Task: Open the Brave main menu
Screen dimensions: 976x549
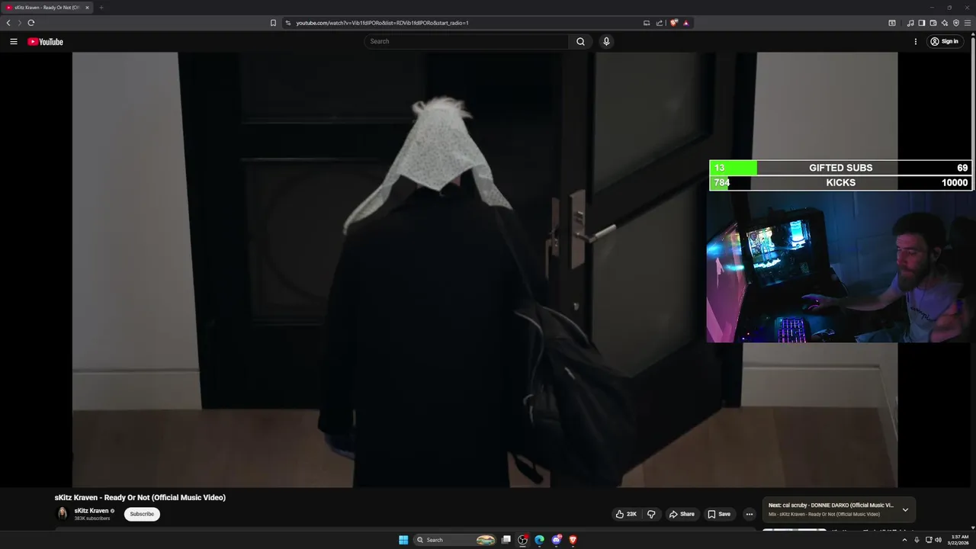Action: pyautogui.click(x=968, y=23)
